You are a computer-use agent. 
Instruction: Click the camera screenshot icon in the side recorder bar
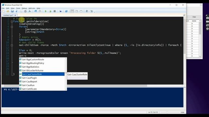pos(207,18)
